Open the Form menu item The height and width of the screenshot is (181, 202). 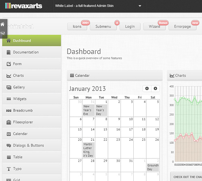pos(32,64)
